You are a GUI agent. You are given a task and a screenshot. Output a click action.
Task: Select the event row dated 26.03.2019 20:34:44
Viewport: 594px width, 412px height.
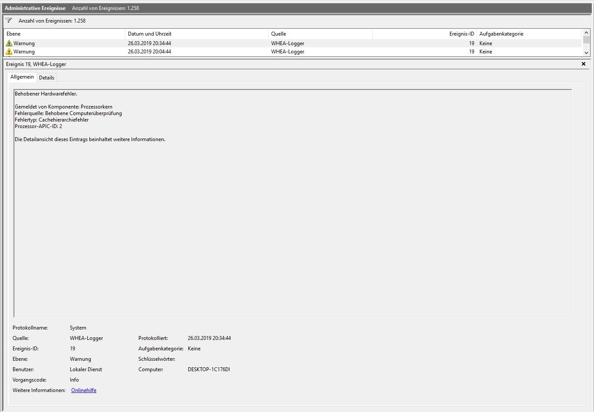tap(293, 43)
